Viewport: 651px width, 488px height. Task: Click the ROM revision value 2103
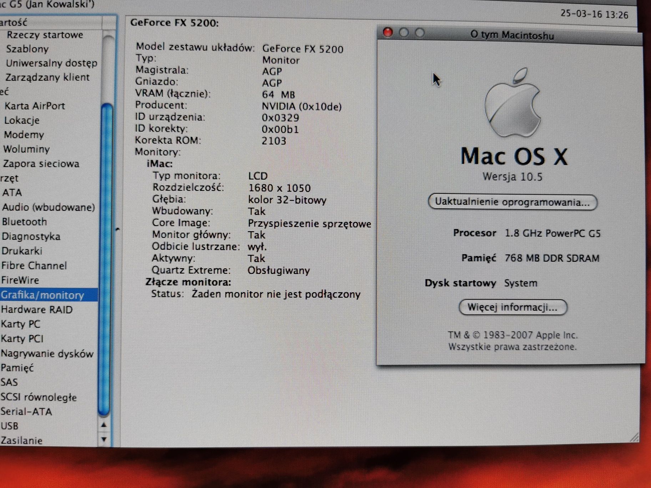274,141
